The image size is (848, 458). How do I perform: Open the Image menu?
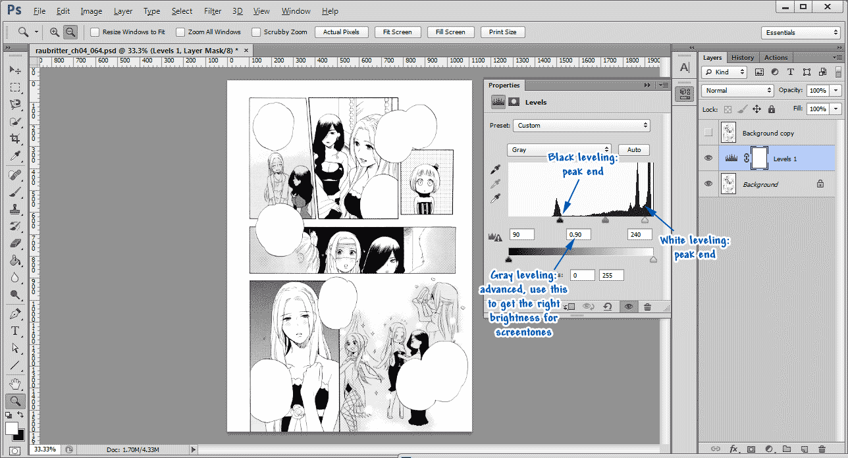92,11
